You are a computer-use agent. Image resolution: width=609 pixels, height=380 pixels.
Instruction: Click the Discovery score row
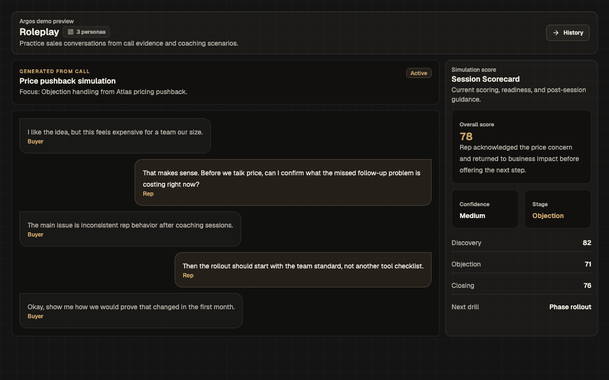click(x=521, y=243)
